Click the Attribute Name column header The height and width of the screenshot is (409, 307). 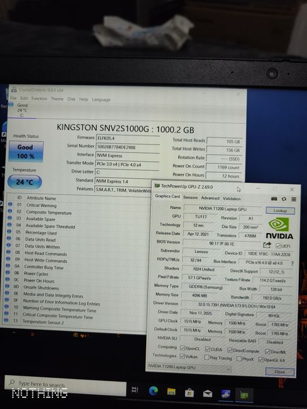42,198
